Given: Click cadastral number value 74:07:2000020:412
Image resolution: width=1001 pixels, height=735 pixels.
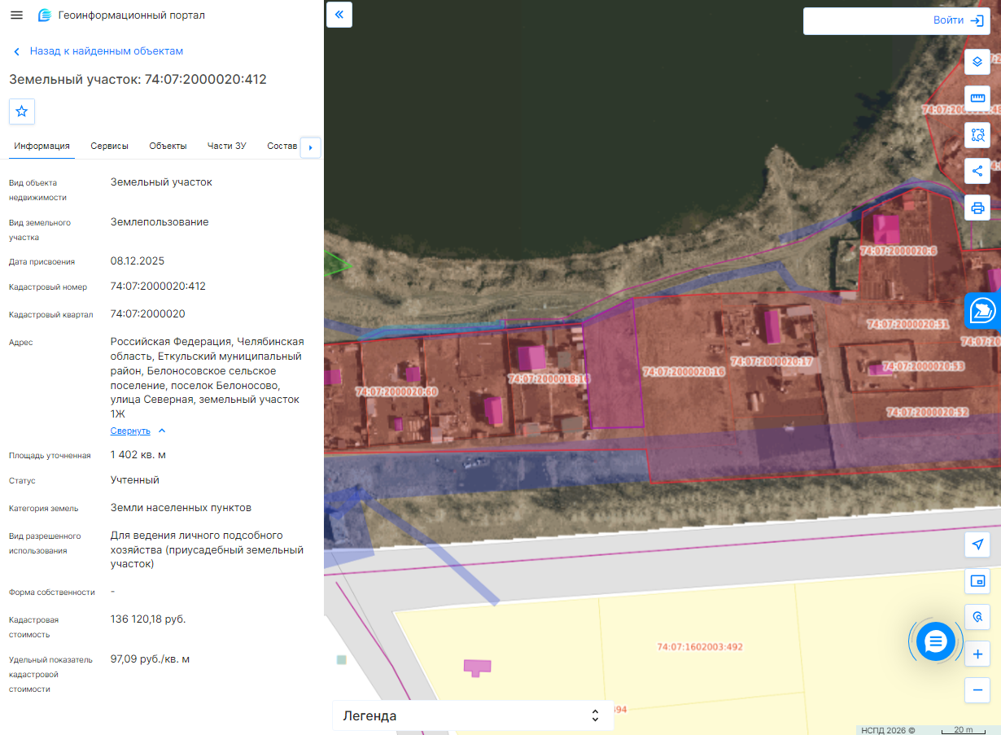Looking at the screenshot, I should (158, 287).
